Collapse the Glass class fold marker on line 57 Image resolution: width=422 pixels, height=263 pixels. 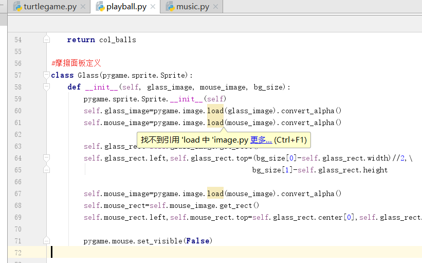coord(46,75)
